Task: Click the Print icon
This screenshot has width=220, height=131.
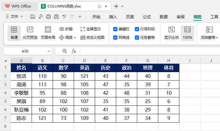Action: tap(48, 17)
